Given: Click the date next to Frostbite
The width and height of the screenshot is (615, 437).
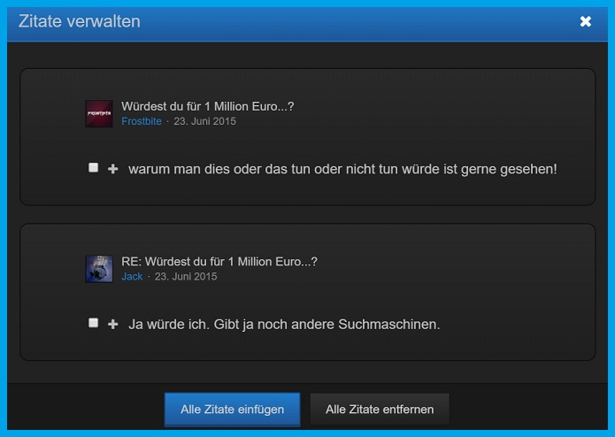Looking at the screenshot, I should point(204,121).
